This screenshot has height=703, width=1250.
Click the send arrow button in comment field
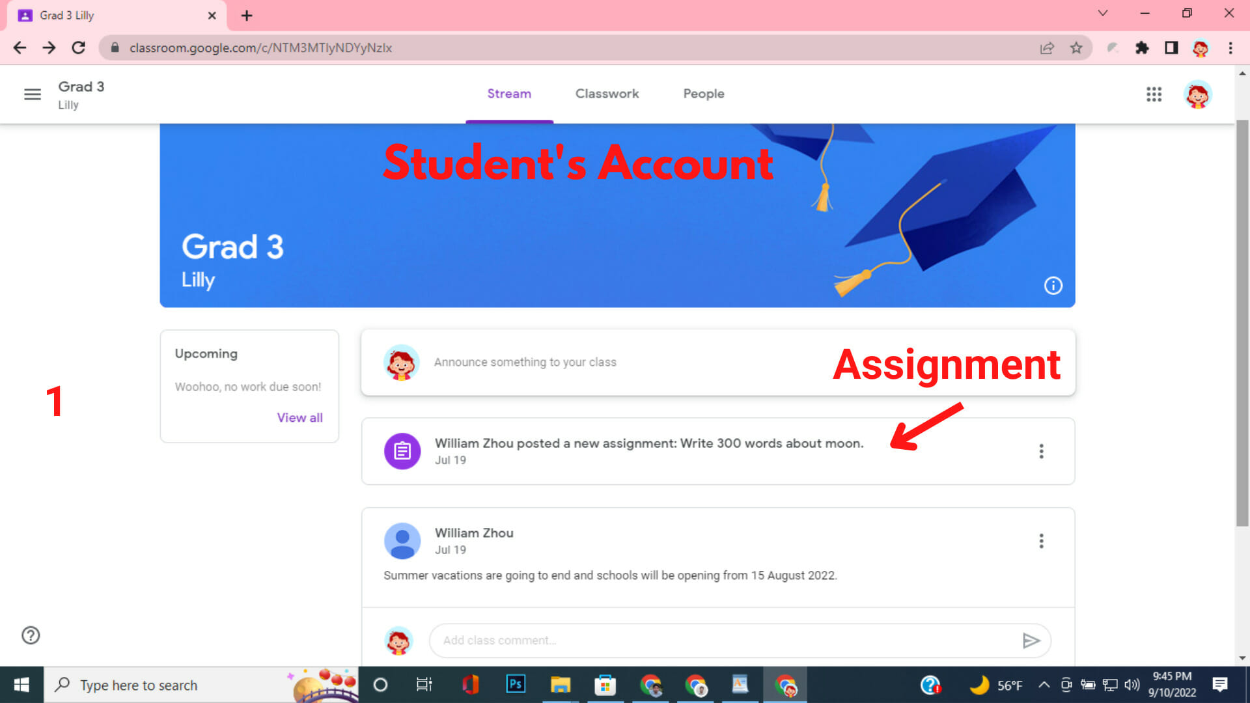[x=1030, y=641]
